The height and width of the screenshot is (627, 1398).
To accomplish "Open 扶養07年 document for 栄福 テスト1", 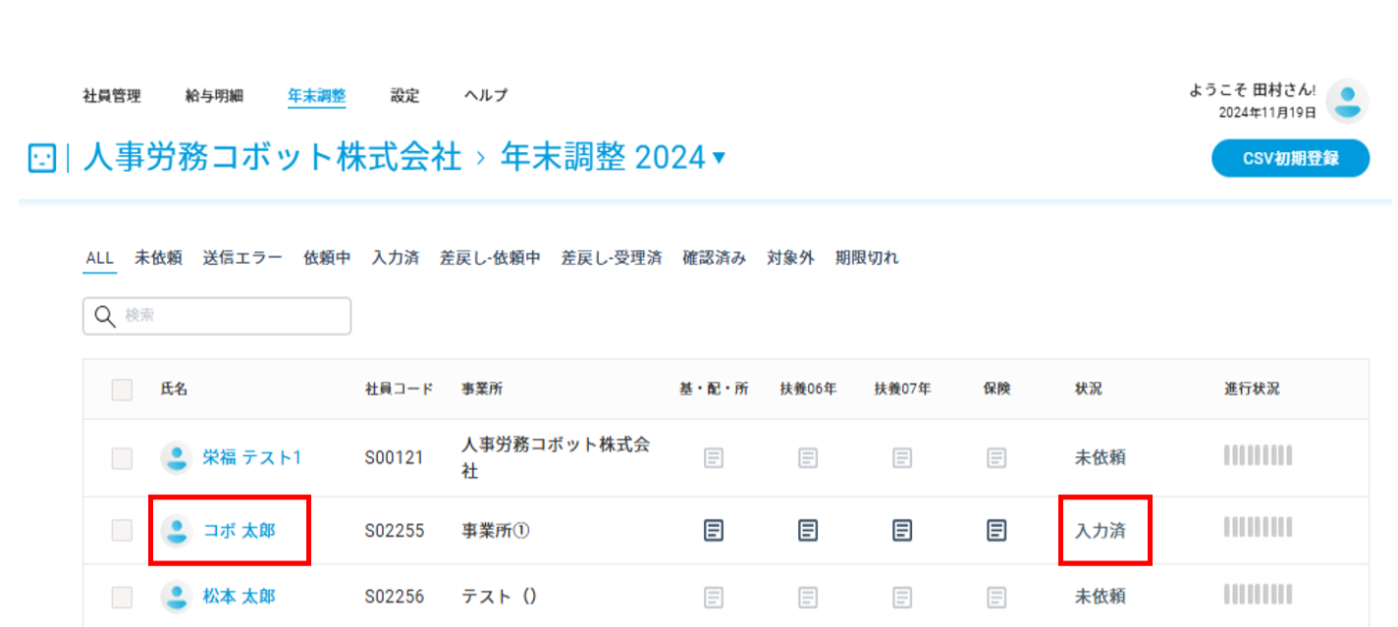I will pyautogui.click(x=902, y=457).
